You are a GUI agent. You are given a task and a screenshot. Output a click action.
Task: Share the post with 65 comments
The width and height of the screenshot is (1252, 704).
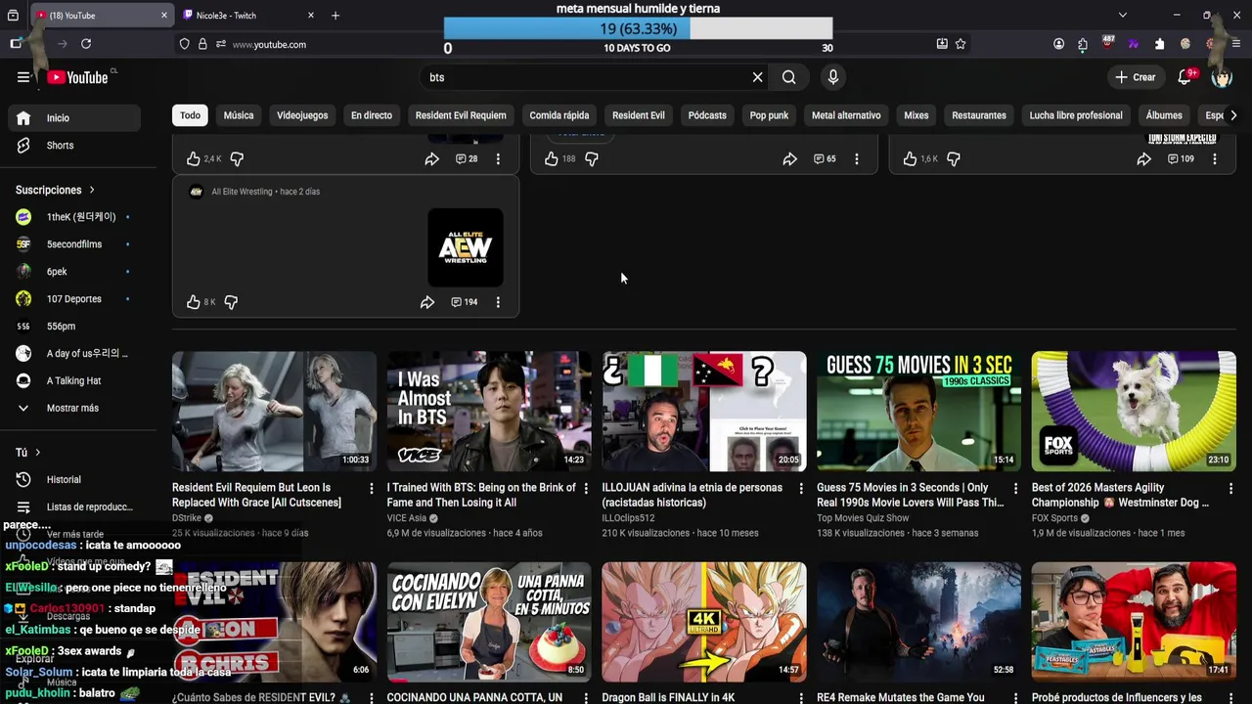point(789,158)
